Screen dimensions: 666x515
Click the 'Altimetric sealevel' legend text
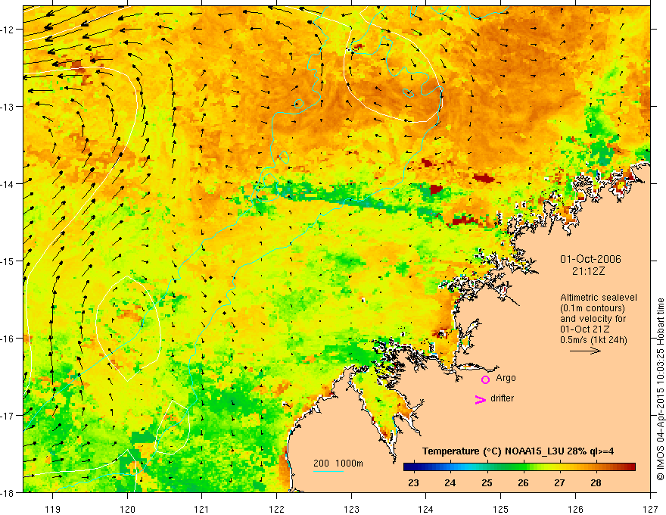click(599, 298)
